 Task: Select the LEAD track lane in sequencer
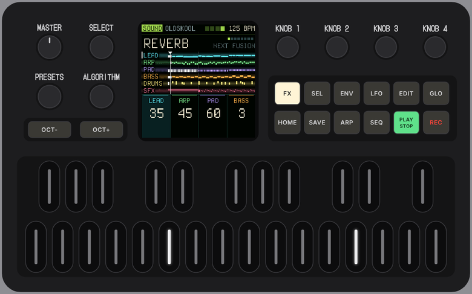198,56
